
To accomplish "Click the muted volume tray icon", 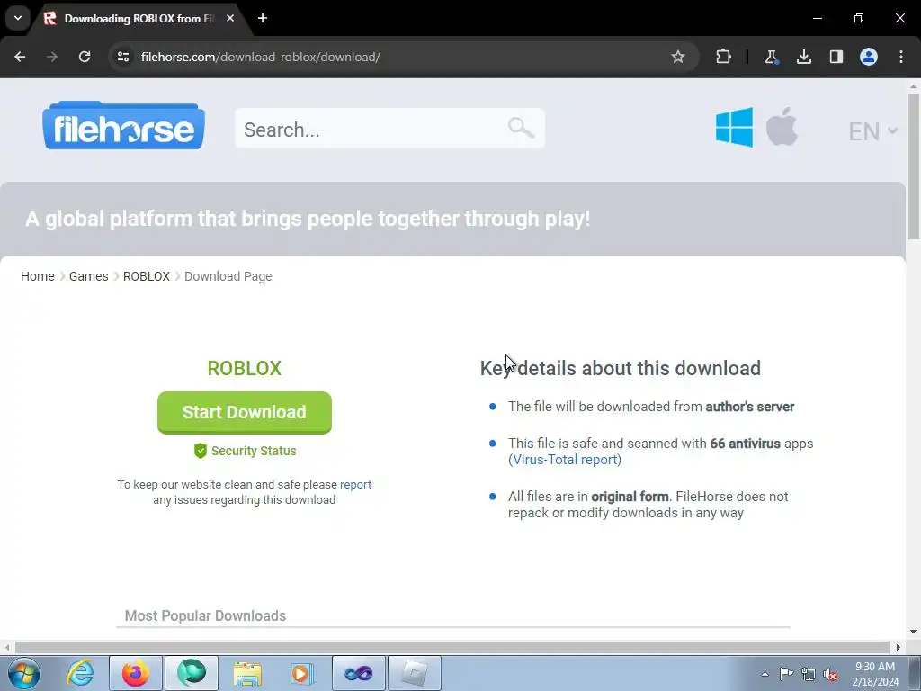I will [830, 674].
